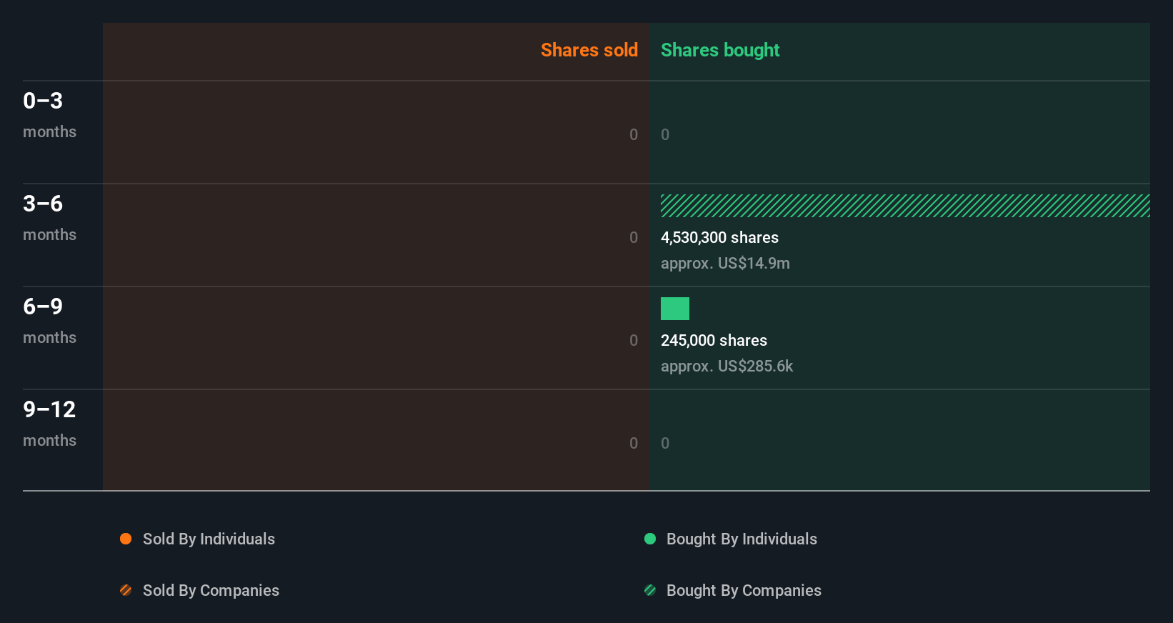Click the 9–12 months row label
Screen dimensions: 1173x623
click(49, 424)
